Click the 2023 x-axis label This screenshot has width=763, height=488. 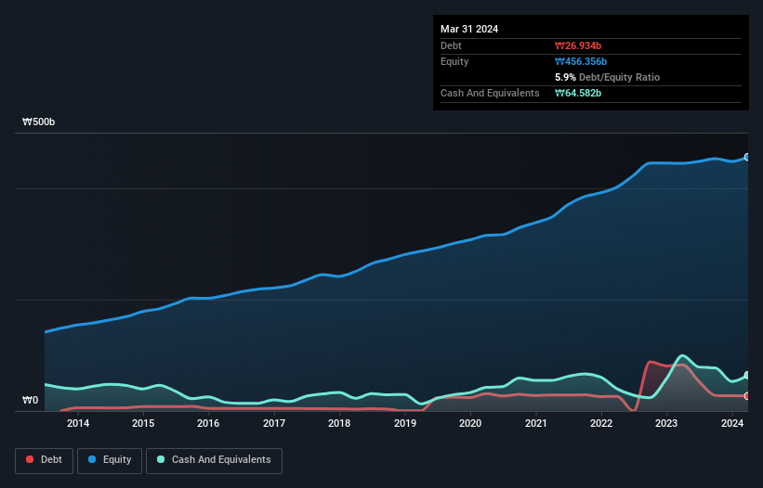666,423
